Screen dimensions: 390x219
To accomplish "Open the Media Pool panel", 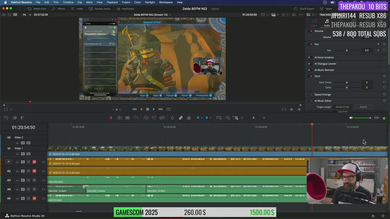I will (37, 9).
